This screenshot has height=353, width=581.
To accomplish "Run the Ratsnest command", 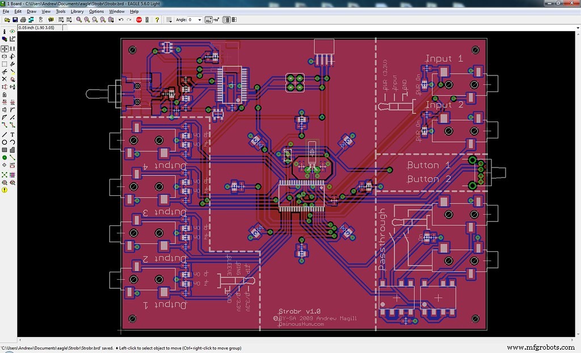I will click(x=5, y=173).
